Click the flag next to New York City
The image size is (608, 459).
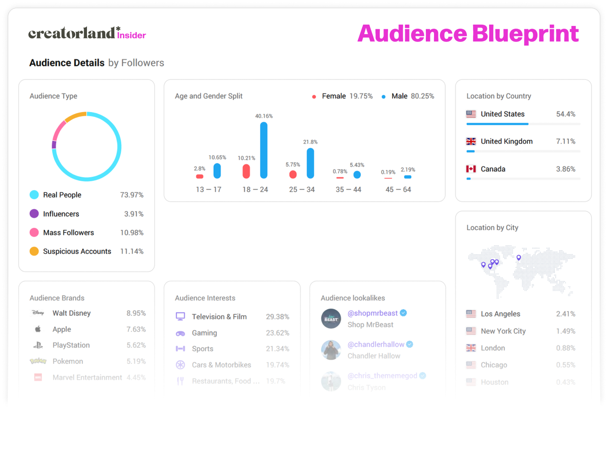(x=471, y=331)
